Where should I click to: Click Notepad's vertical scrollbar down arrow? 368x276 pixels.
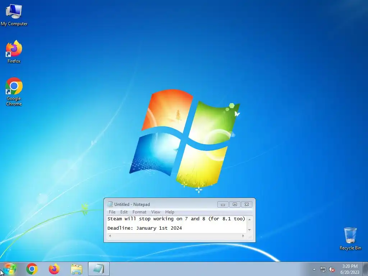(x=249, y=230)
